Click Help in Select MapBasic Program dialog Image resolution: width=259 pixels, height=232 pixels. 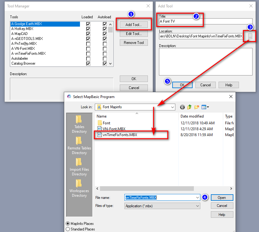[x=222, y=214]
